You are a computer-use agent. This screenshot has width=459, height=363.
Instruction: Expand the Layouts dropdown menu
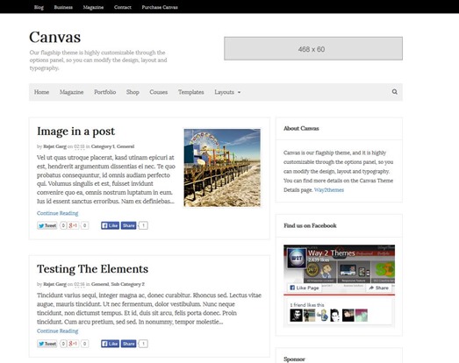pos(227,92)
